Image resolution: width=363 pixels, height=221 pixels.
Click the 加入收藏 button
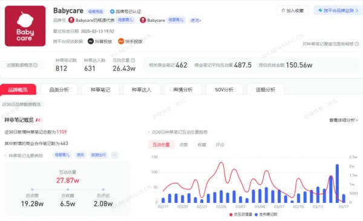[293, 11]
